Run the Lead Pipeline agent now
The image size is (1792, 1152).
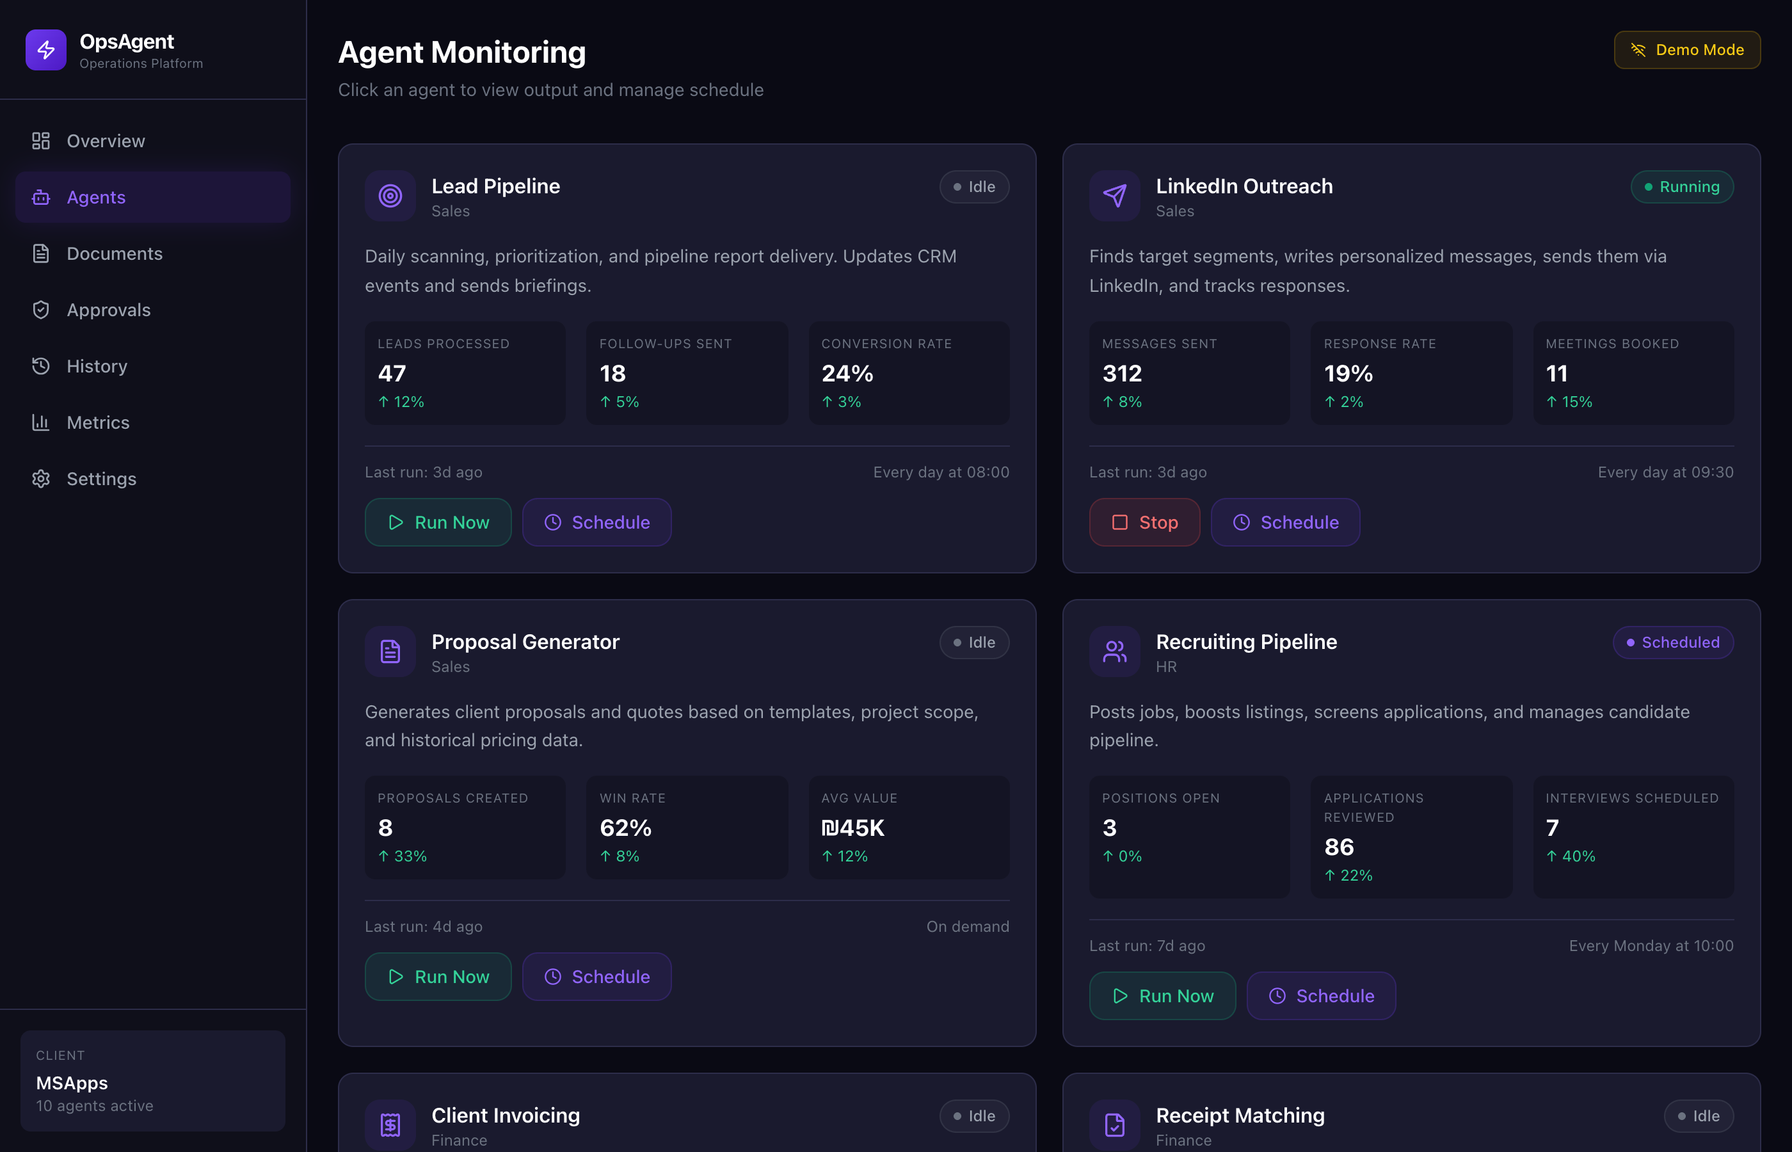(438, 522)
